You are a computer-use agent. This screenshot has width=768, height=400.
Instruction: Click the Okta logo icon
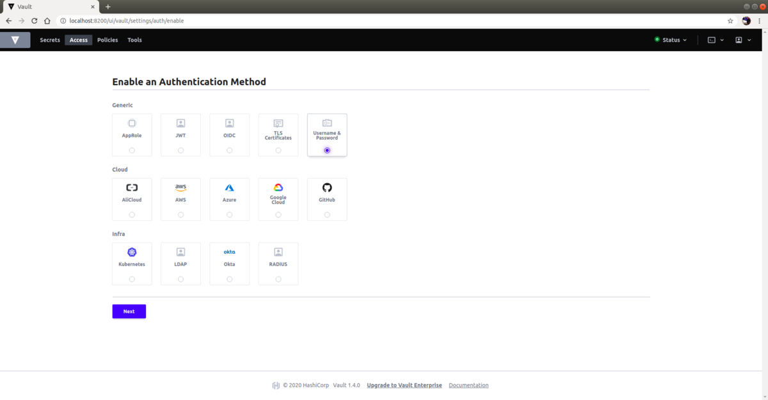229,252
